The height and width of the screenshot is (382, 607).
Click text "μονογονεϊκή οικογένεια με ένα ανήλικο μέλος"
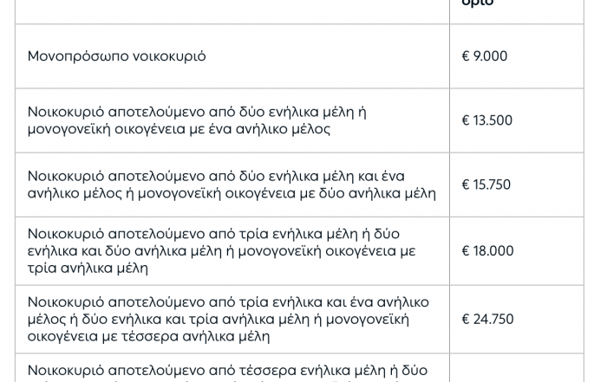[x=179, y=129]
